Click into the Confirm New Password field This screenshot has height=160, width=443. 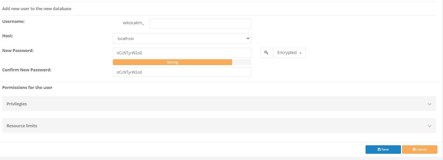(182, 72)
